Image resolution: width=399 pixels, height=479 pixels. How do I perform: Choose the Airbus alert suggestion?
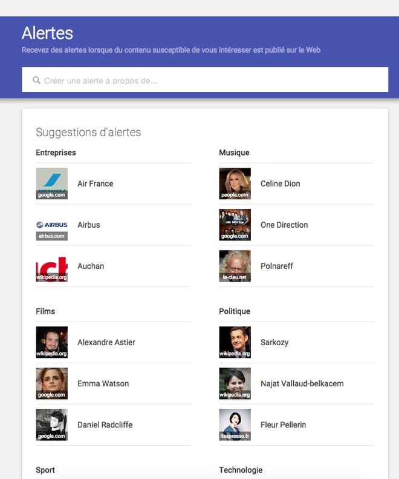[89, 225]
